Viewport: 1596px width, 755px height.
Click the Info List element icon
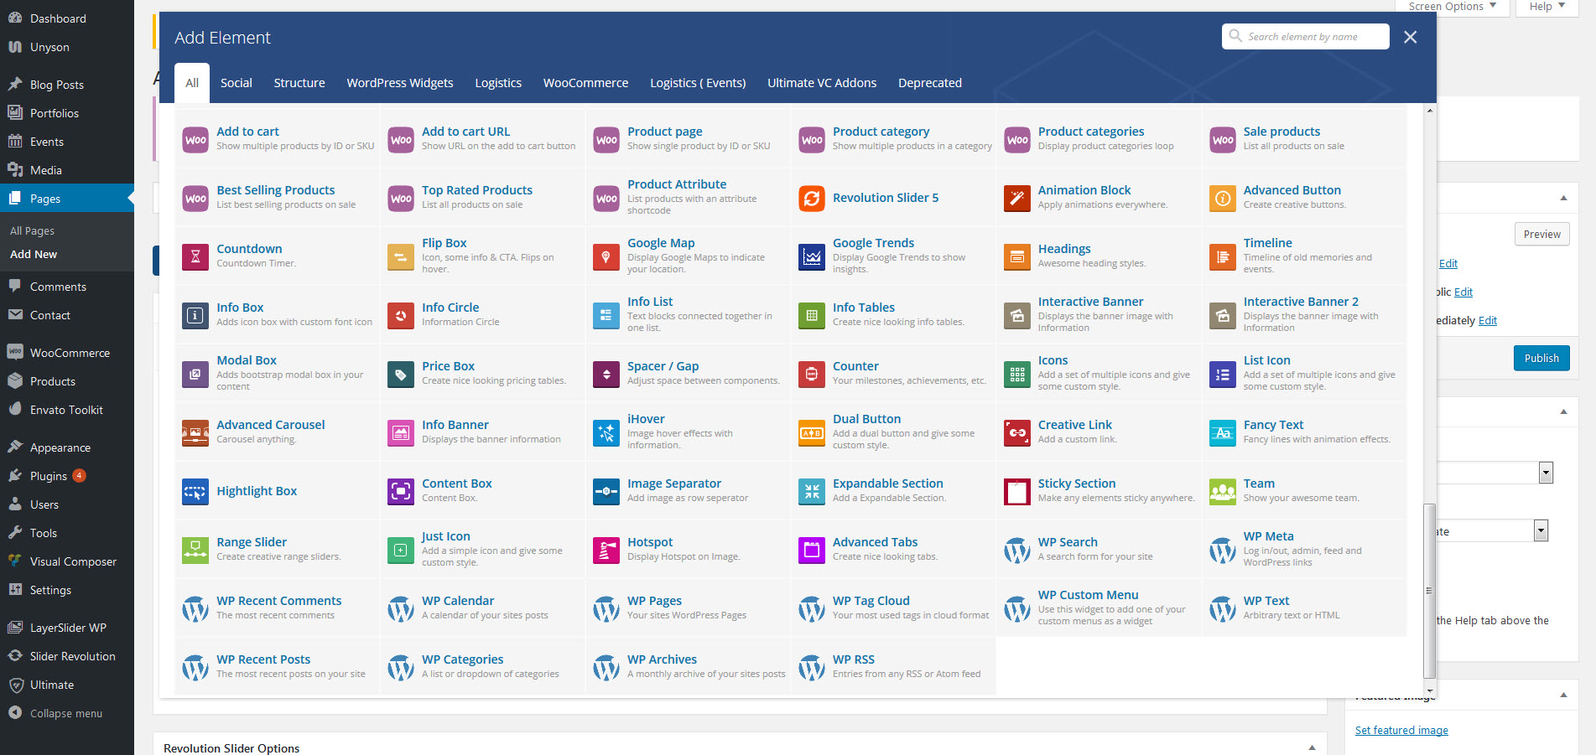[606, 315]
